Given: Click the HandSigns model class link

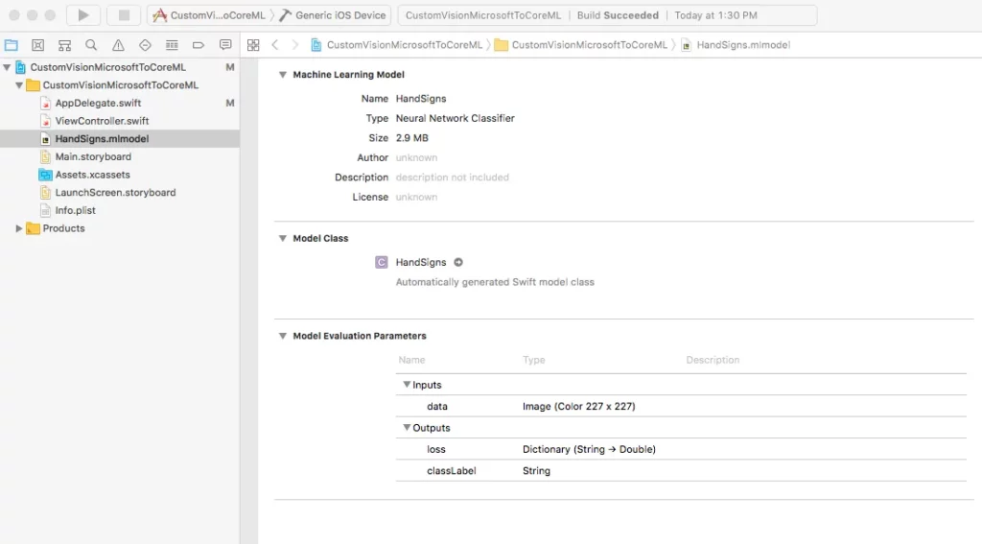Looking at the screenshot, I should [421, 263].
